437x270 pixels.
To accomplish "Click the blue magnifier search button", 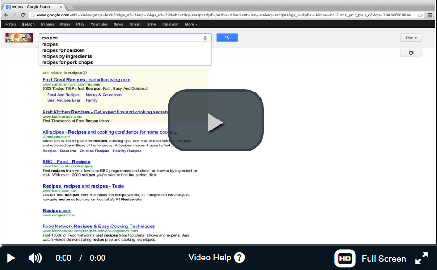I will coord(227,38).
